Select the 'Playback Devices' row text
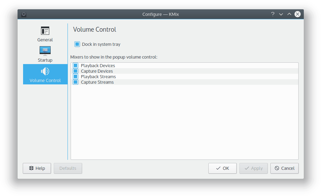 coord(98,65)
